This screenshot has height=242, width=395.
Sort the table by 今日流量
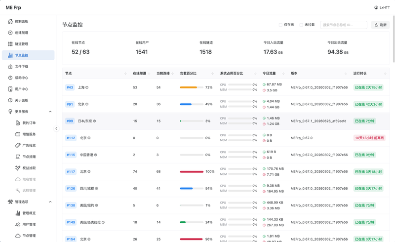283,74
